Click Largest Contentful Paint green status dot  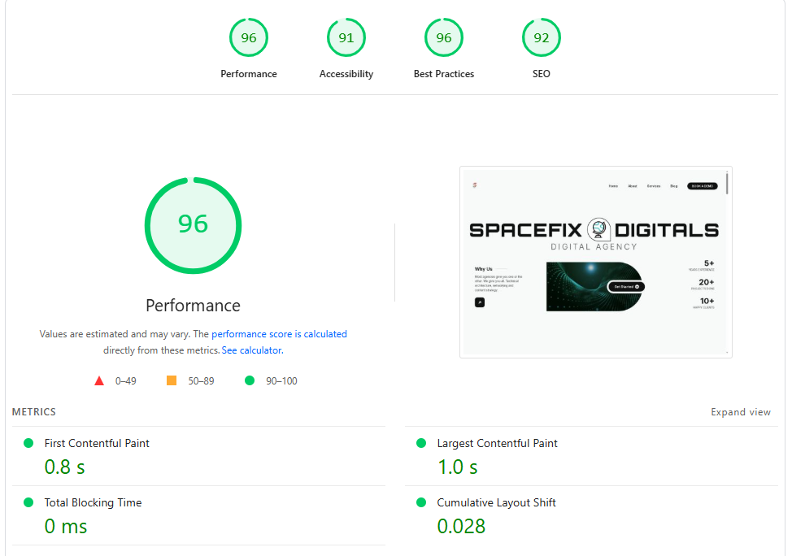[420, 443]
